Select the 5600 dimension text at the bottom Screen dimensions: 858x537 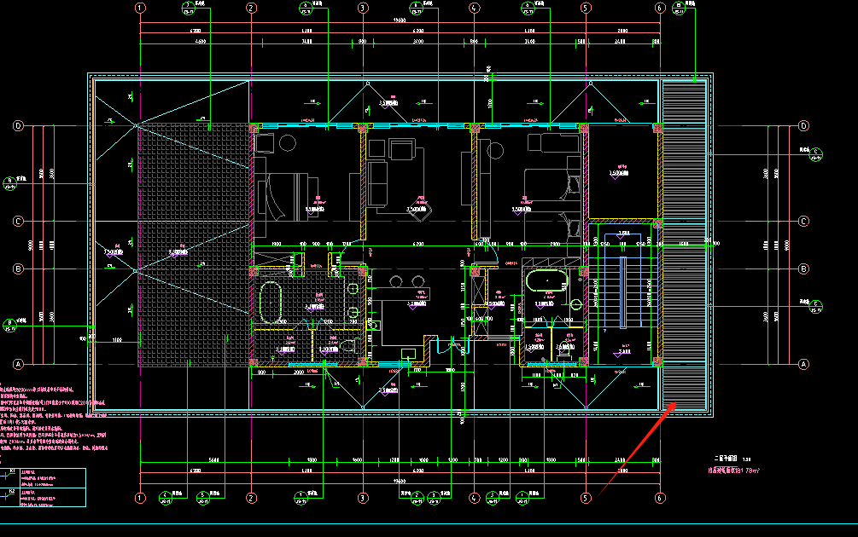coord(214,460)
